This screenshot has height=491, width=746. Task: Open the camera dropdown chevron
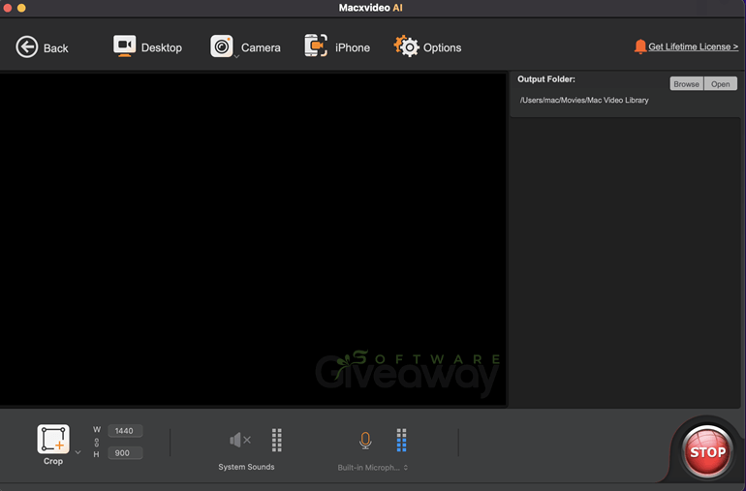(x=236, y=57)
